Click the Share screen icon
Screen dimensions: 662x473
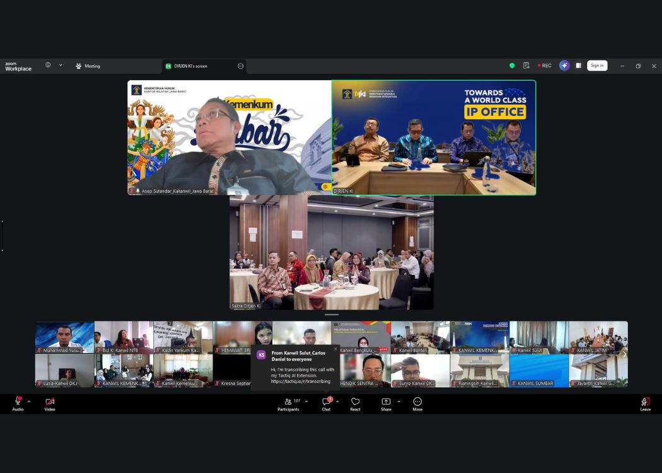coord(386,403)
